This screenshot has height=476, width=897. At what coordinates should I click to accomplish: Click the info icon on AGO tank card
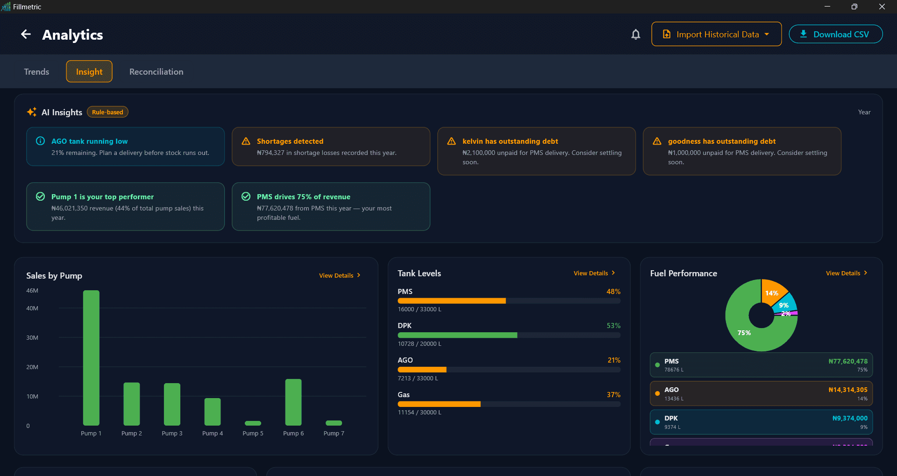(41, 141)
